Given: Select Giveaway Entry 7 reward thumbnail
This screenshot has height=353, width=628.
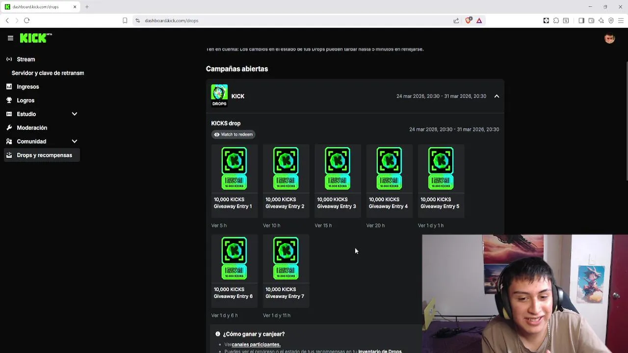Looking at the screenshot, I should pos(286,258).
